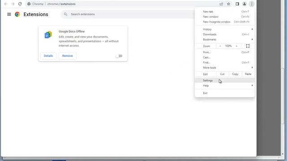Click Copy in the Edit row
This screenshot has width=287, height=161.
tap(235, 74)
